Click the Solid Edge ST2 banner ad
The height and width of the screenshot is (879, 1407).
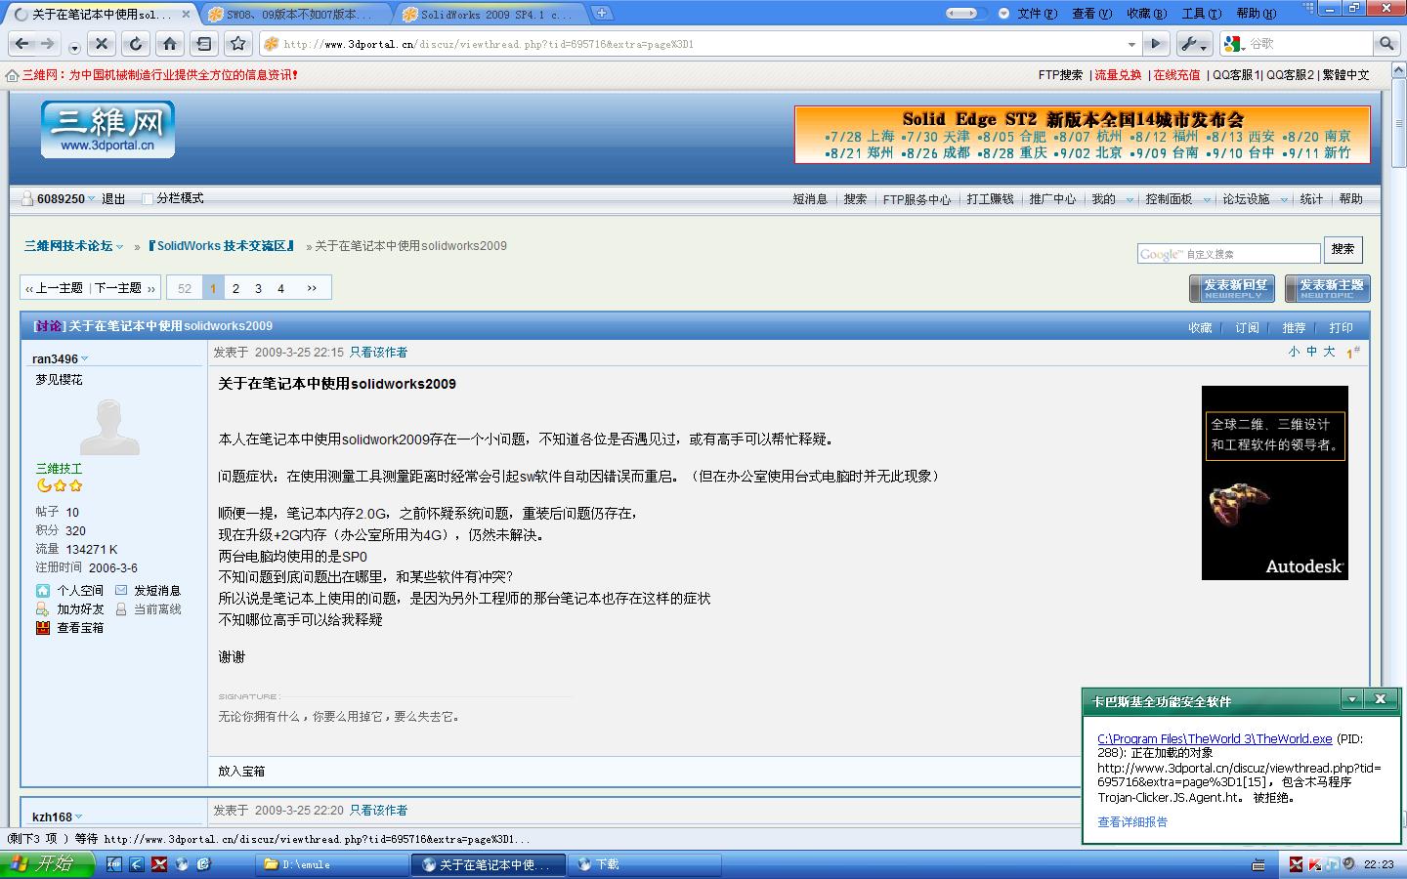[x=1083, y=135]
